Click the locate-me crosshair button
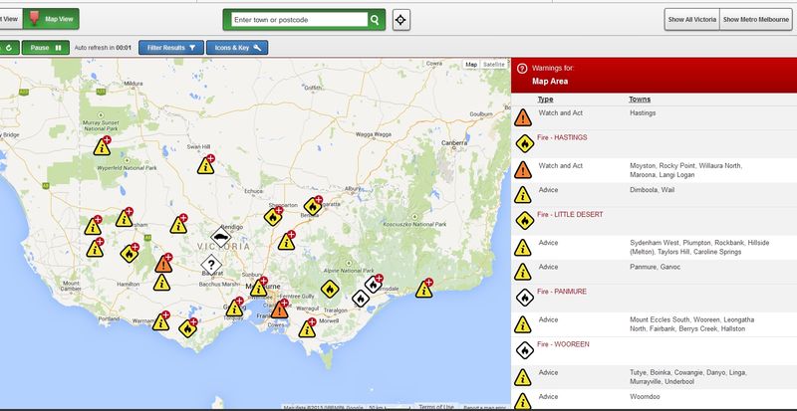The height and width of the screenshot is (411, 797). 401,20
